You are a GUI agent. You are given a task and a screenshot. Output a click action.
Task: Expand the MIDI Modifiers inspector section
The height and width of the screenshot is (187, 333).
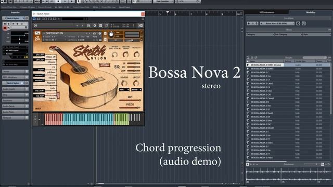click(x=15, y=77)
